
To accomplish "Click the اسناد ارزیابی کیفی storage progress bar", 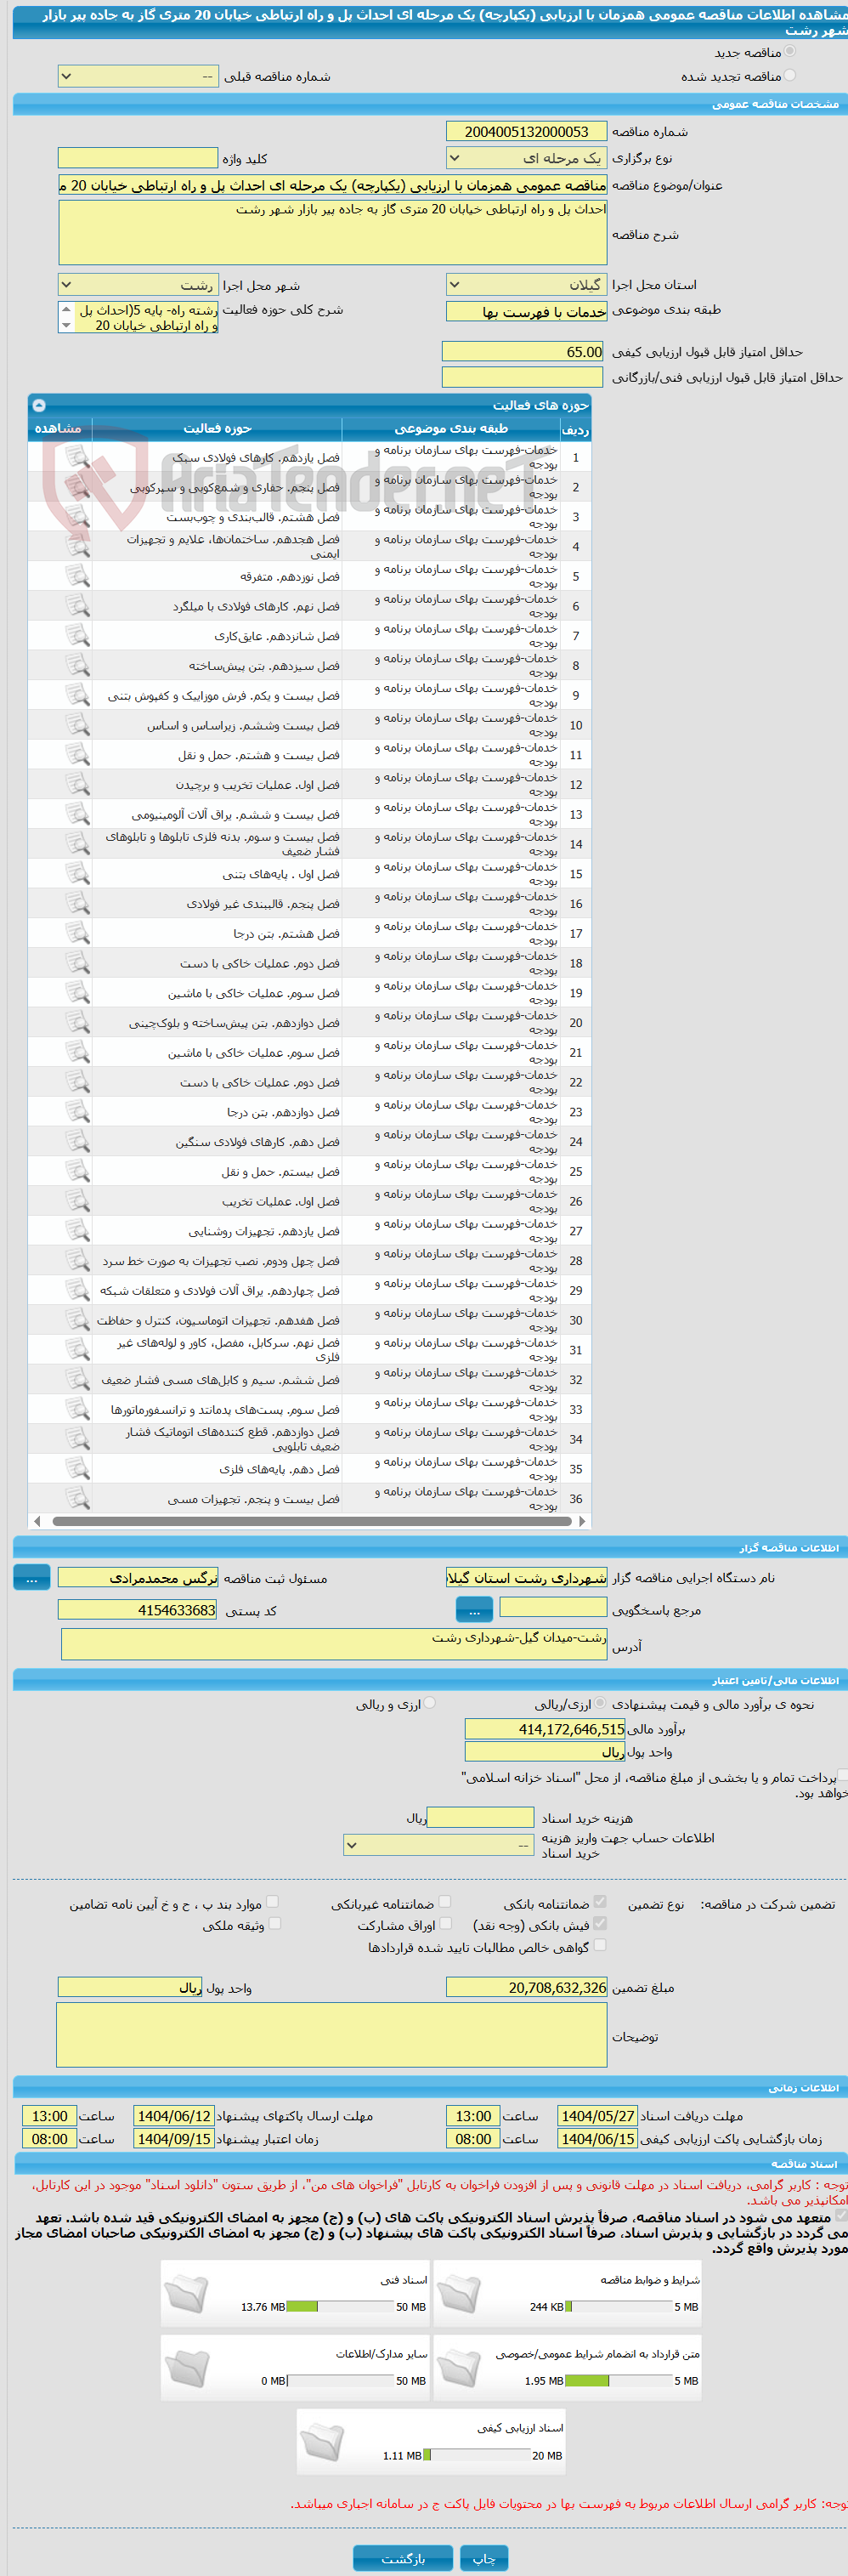I will 476,2455.
